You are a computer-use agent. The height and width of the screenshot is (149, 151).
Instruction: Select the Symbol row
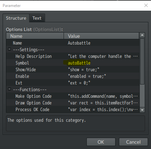[73, 63]
